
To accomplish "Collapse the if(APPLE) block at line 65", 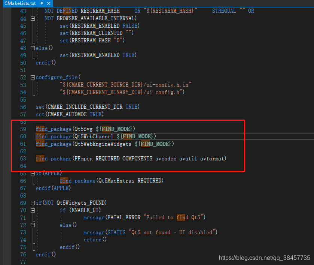I will click(33, 173).
